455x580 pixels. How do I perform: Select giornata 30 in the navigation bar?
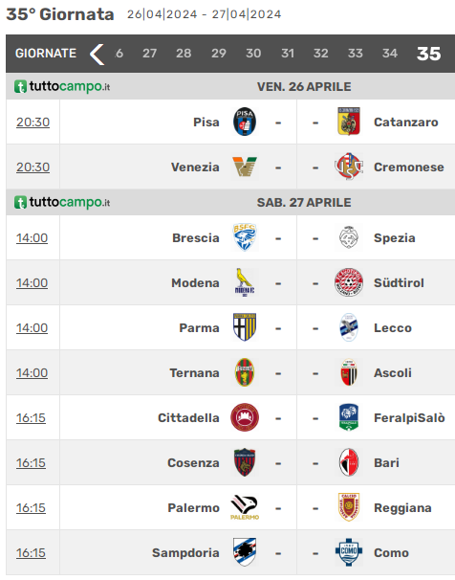[253, 54]
